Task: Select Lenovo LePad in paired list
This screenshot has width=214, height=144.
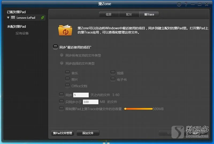Action: click(x=28, y=17)
